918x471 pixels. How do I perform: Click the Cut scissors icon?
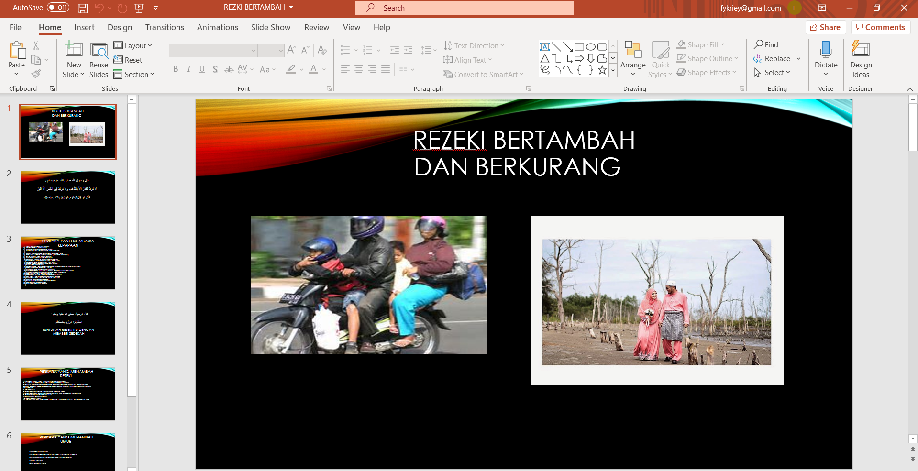tap(36, 46)
